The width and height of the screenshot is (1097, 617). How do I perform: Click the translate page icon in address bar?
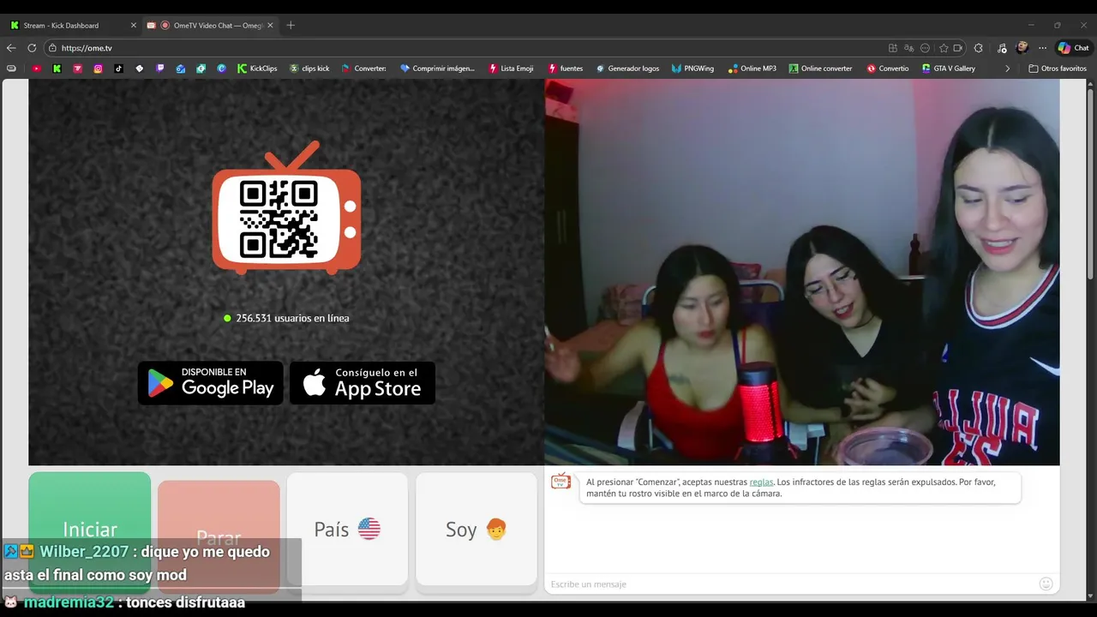909,48
